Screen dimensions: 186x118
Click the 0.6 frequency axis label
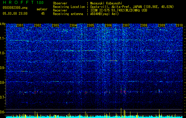[2, 112]
